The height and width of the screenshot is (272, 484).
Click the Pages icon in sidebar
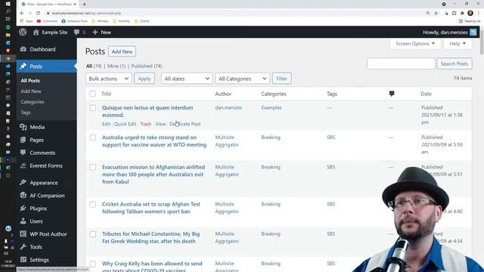coord(23,140)
